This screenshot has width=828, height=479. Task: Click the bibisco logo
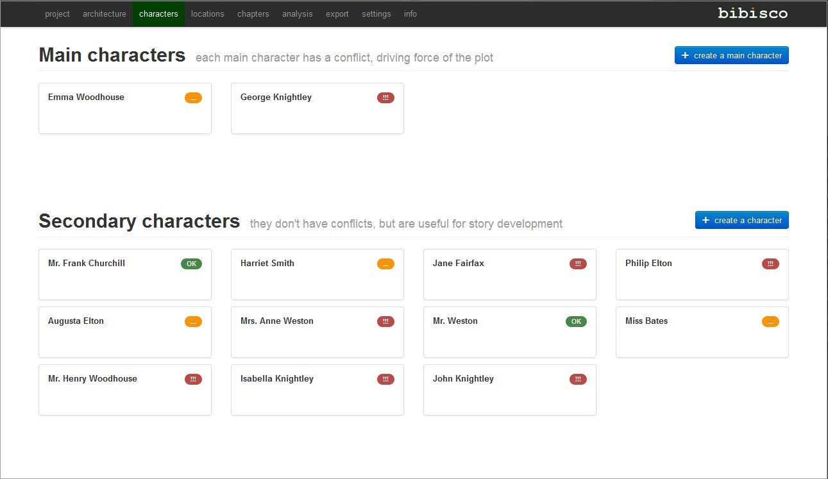(x=752, y=13)
